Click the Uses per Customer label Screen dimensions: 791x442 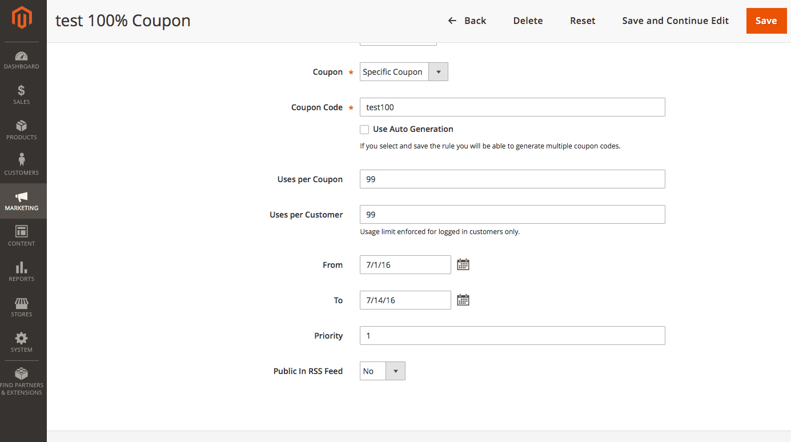(x=306, y=215)
